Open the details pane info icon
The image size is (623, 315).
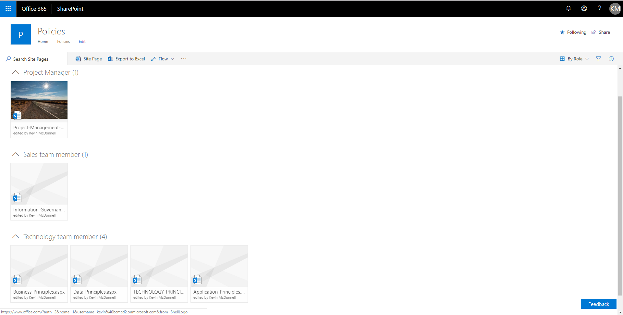pyautogui.click(x=611, y=59)
